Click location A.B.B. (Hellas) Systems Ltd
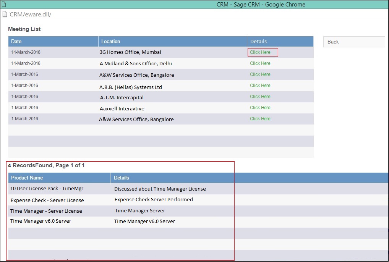This screenshot has width=389, height=262. pyautogui.click(x=131, y=87)
